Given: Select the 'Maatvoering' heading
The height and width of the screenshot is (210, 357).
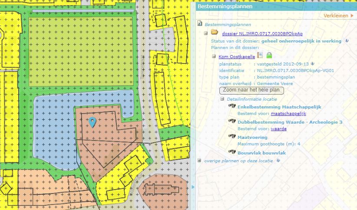Looking at the screenshot, I should coord(252,137).
